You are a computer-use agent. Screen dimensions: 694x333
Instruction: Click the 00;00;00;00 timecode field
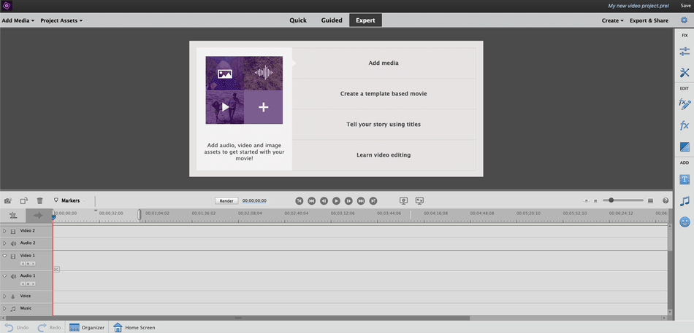click(254, 200)
